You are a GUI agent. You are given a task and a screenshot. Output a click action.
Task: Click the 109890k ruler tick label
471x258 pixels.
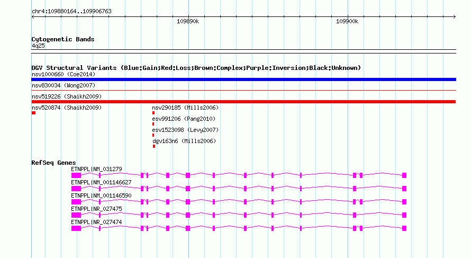point(188,21)
